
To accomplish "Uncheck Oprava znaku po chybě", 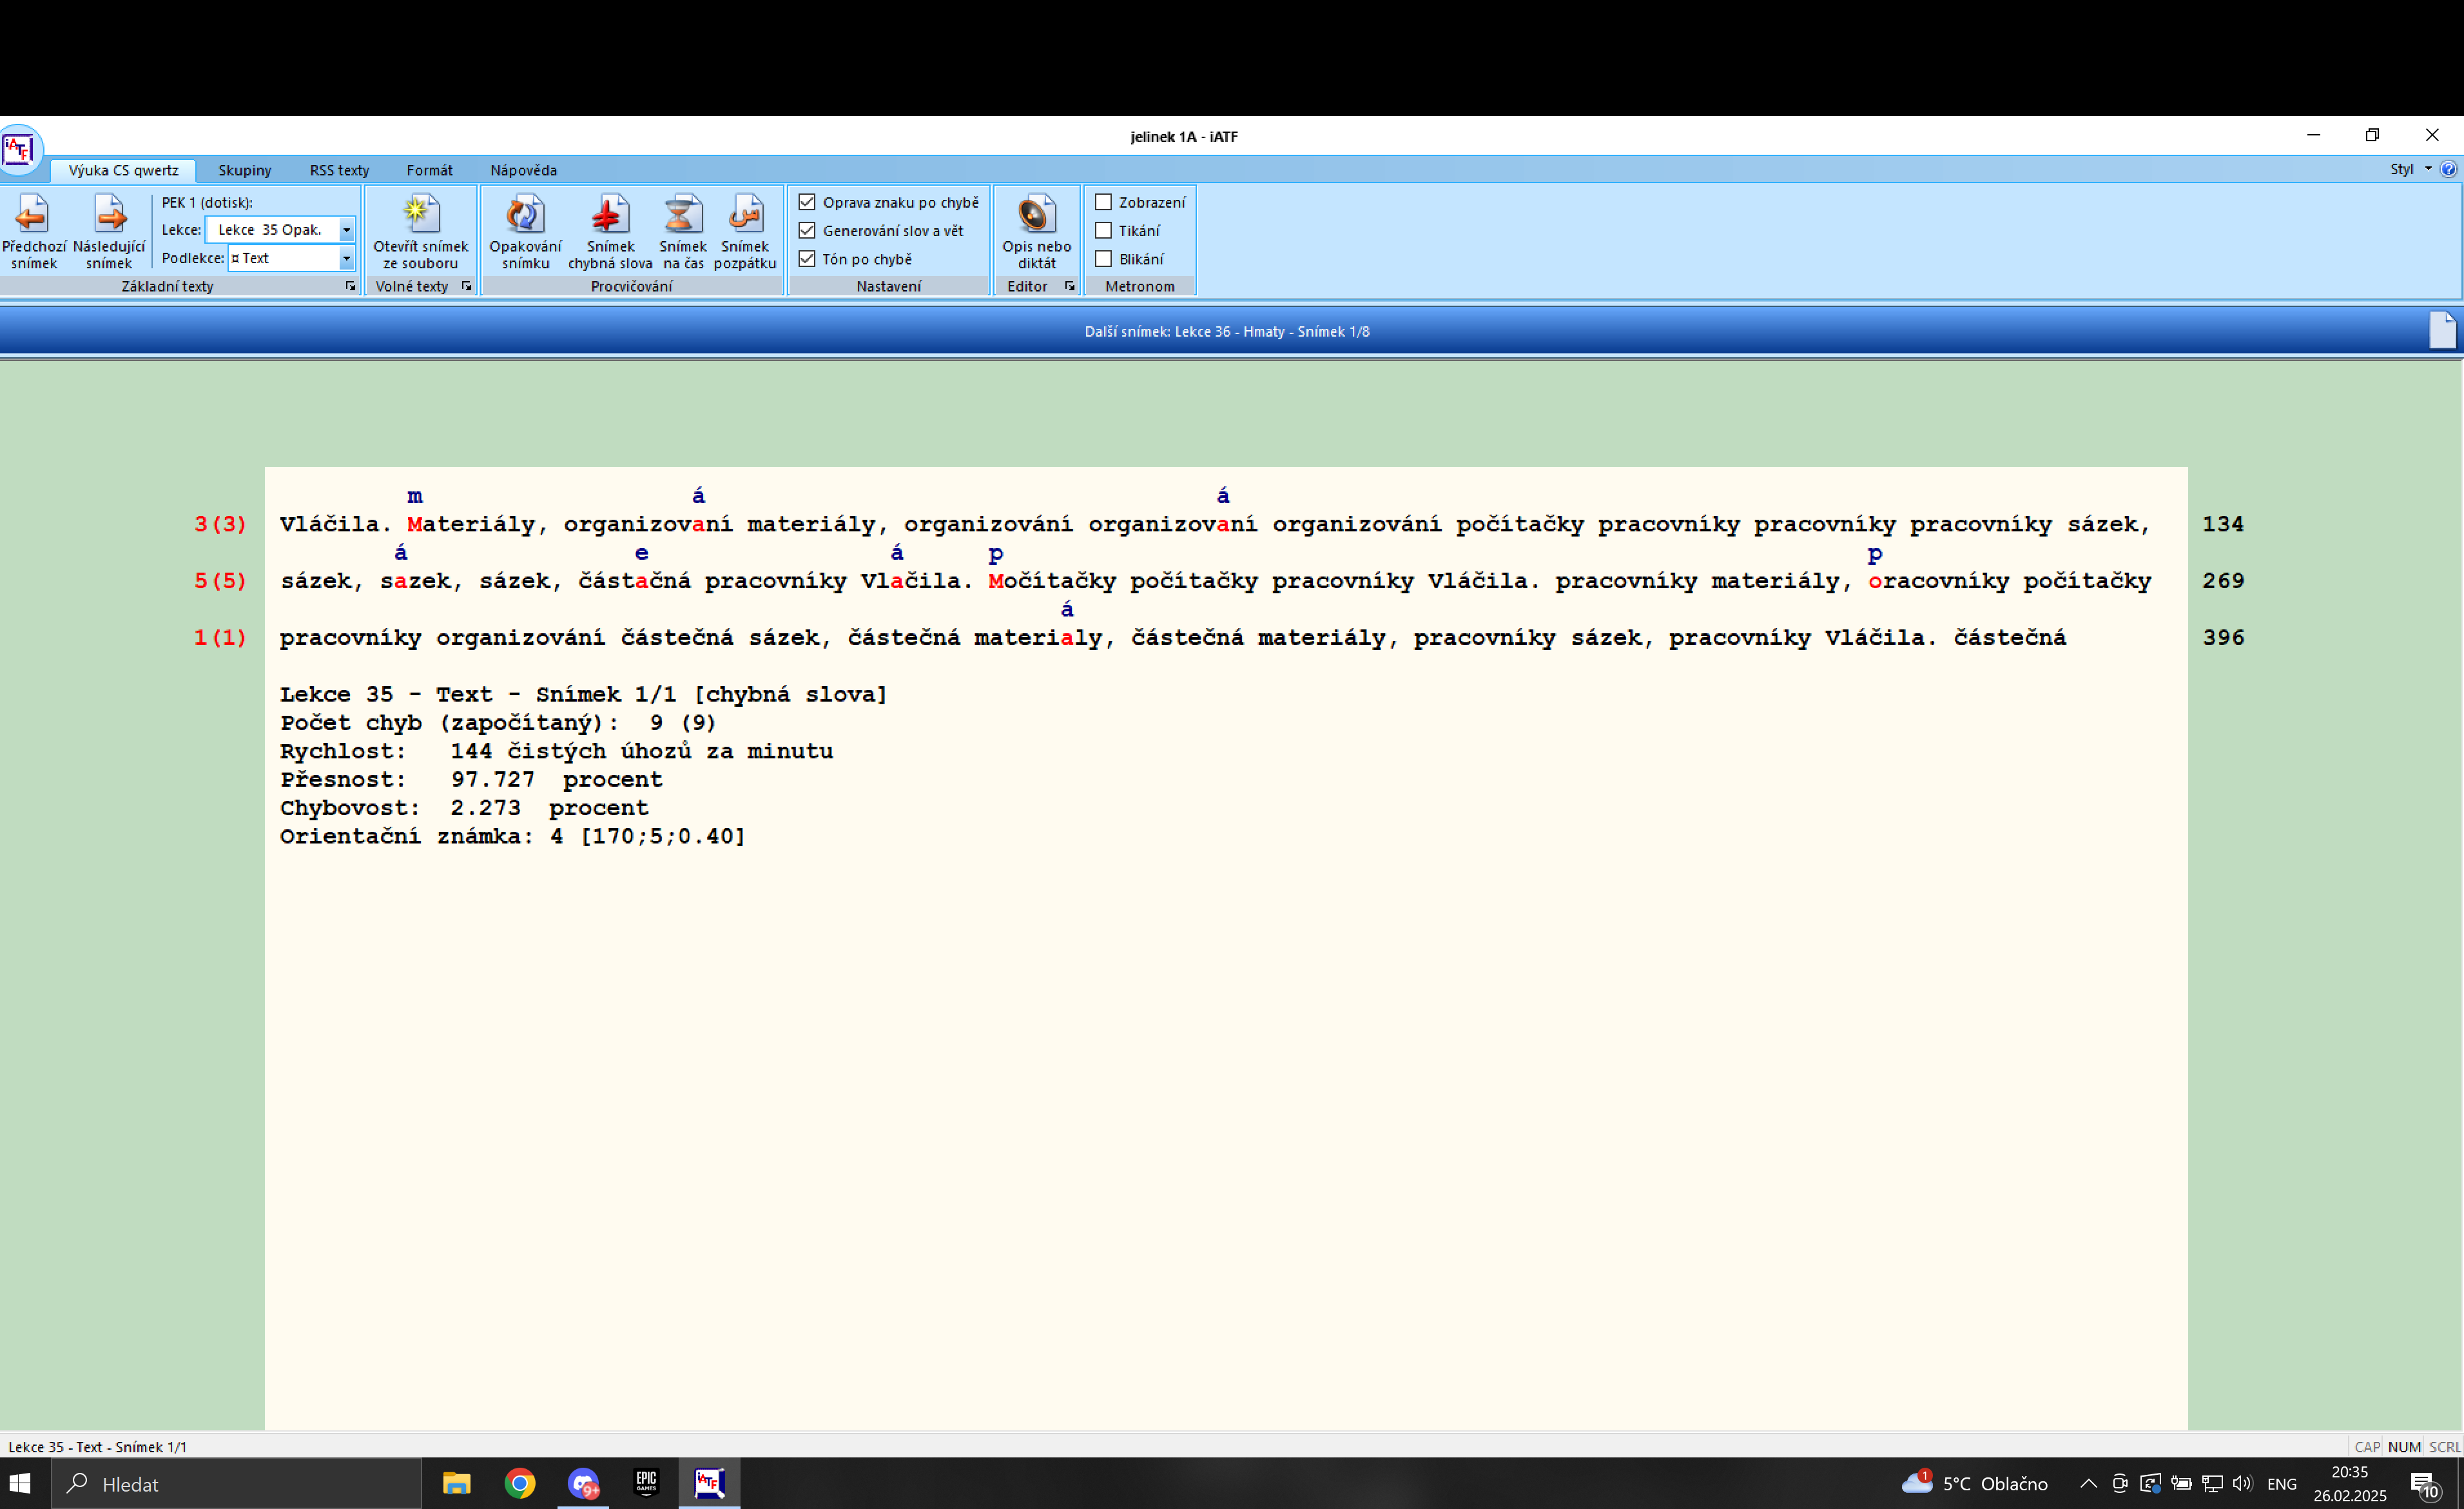I will pyautogui.click(x=807, y=202).
